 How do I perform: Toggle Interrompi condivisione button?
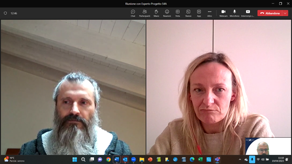[x=247, y=13]
